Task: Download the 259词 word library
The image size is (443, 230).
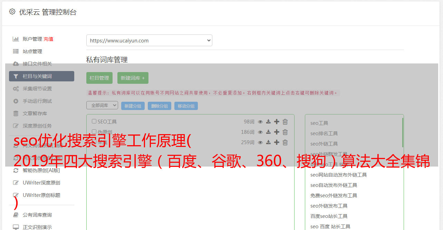Action: point(268,142)
